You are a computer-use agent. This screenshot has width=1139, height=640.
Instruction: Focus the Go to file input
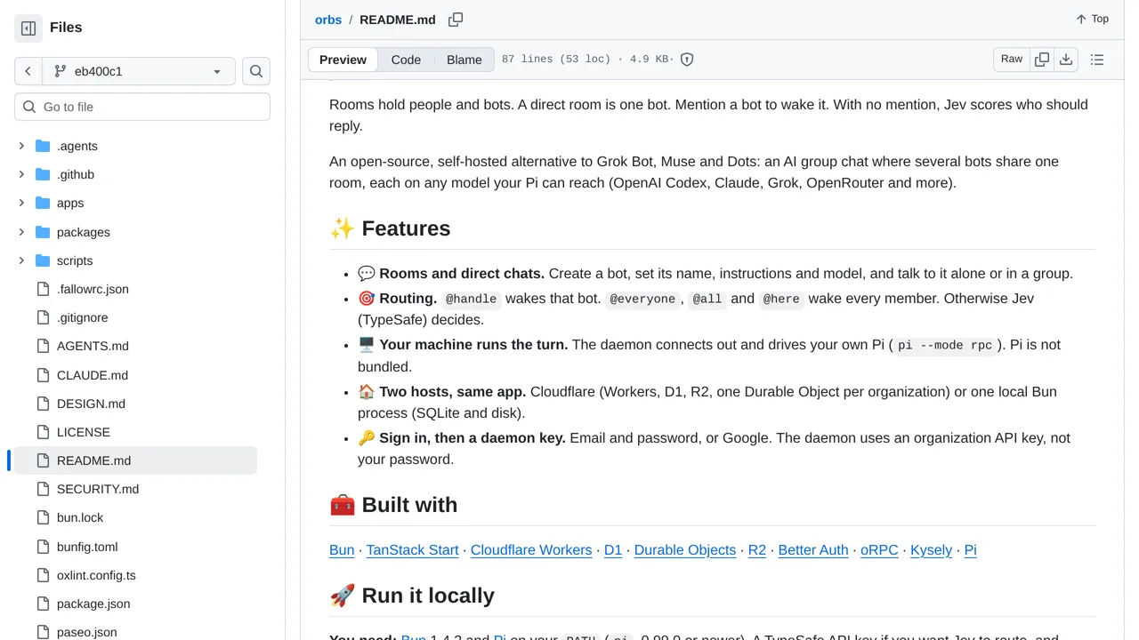[142, 107]
